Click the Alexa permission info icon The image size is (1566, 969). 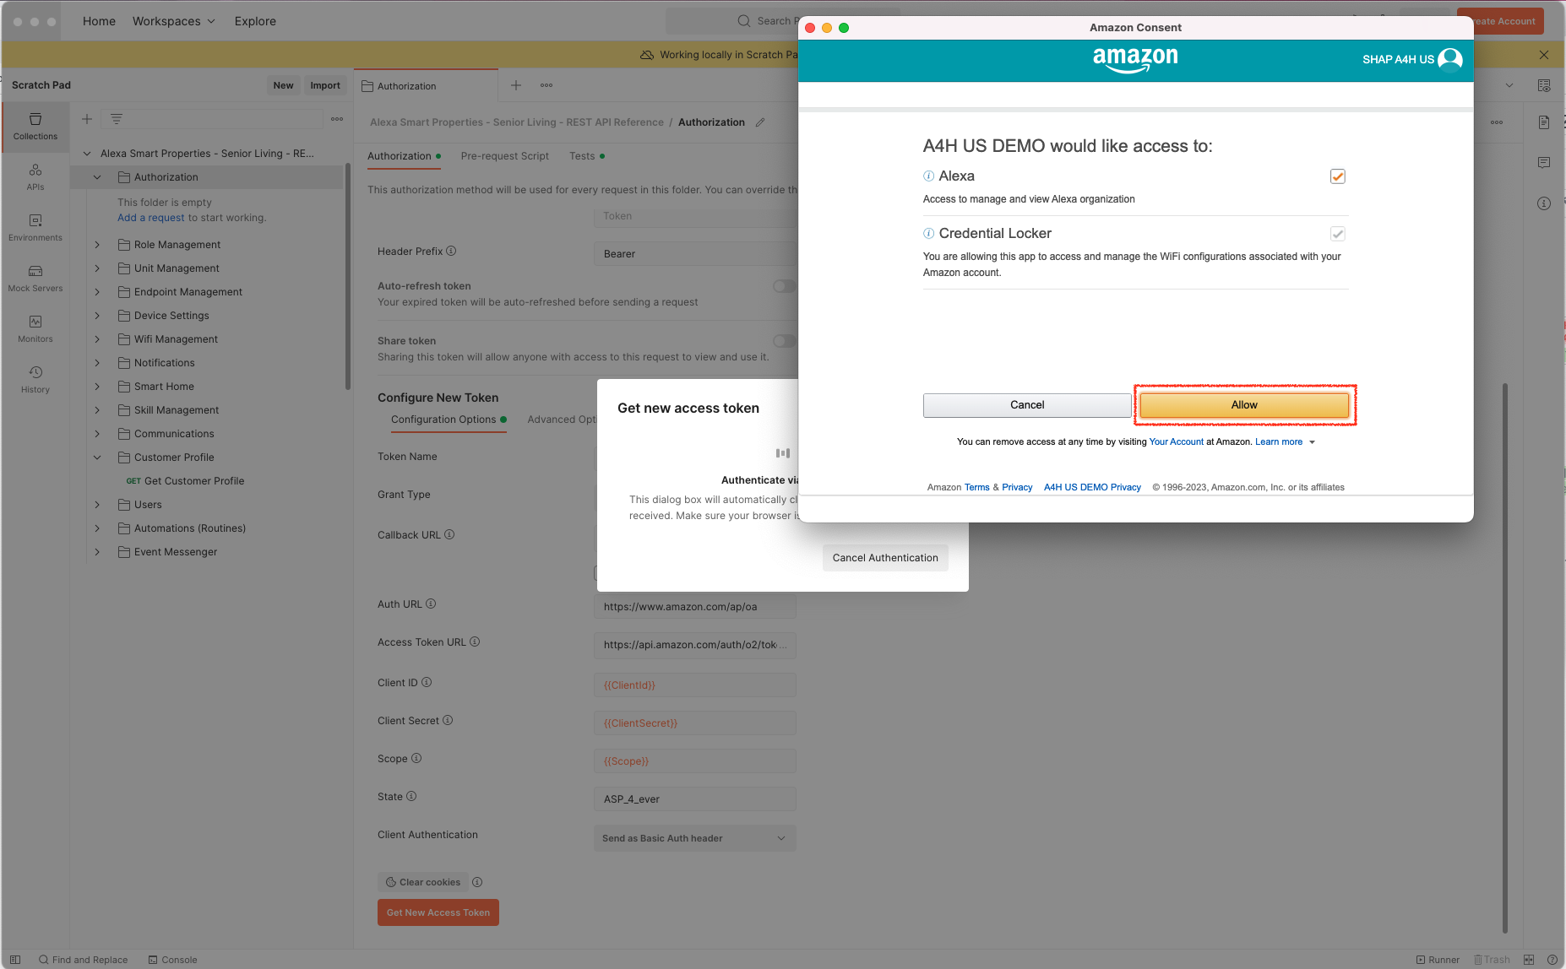click(929, 176)
